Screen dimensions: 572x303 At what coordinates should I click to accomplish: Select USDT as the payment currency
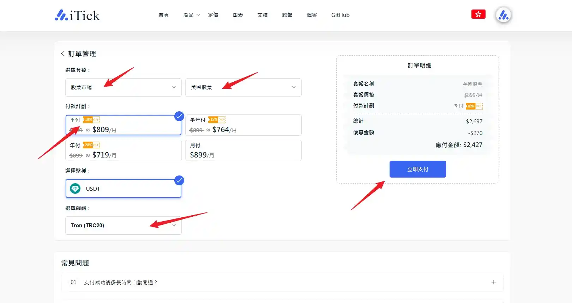pyautogui.click(x=124, y=189)
